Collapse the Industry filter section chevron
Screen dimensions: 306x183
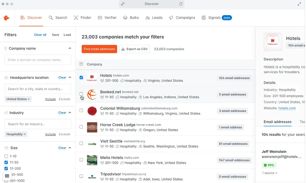pyautogui.click(x=70, y=113)
